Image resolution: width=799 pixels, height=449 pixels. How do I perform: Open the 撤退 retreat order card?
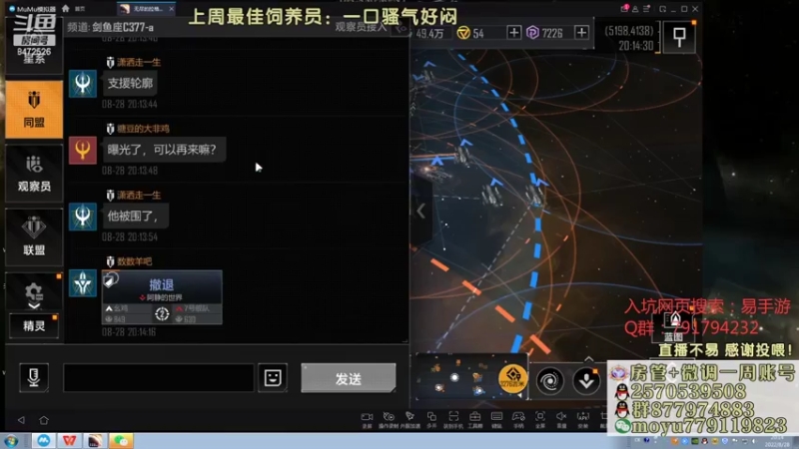(x=162, y=297)
